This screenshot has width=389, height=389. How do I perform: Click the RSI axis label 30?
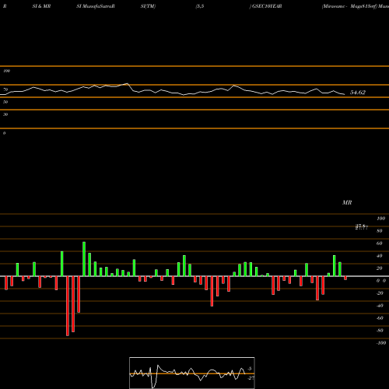pyautogui.click(x=5, y=114)
